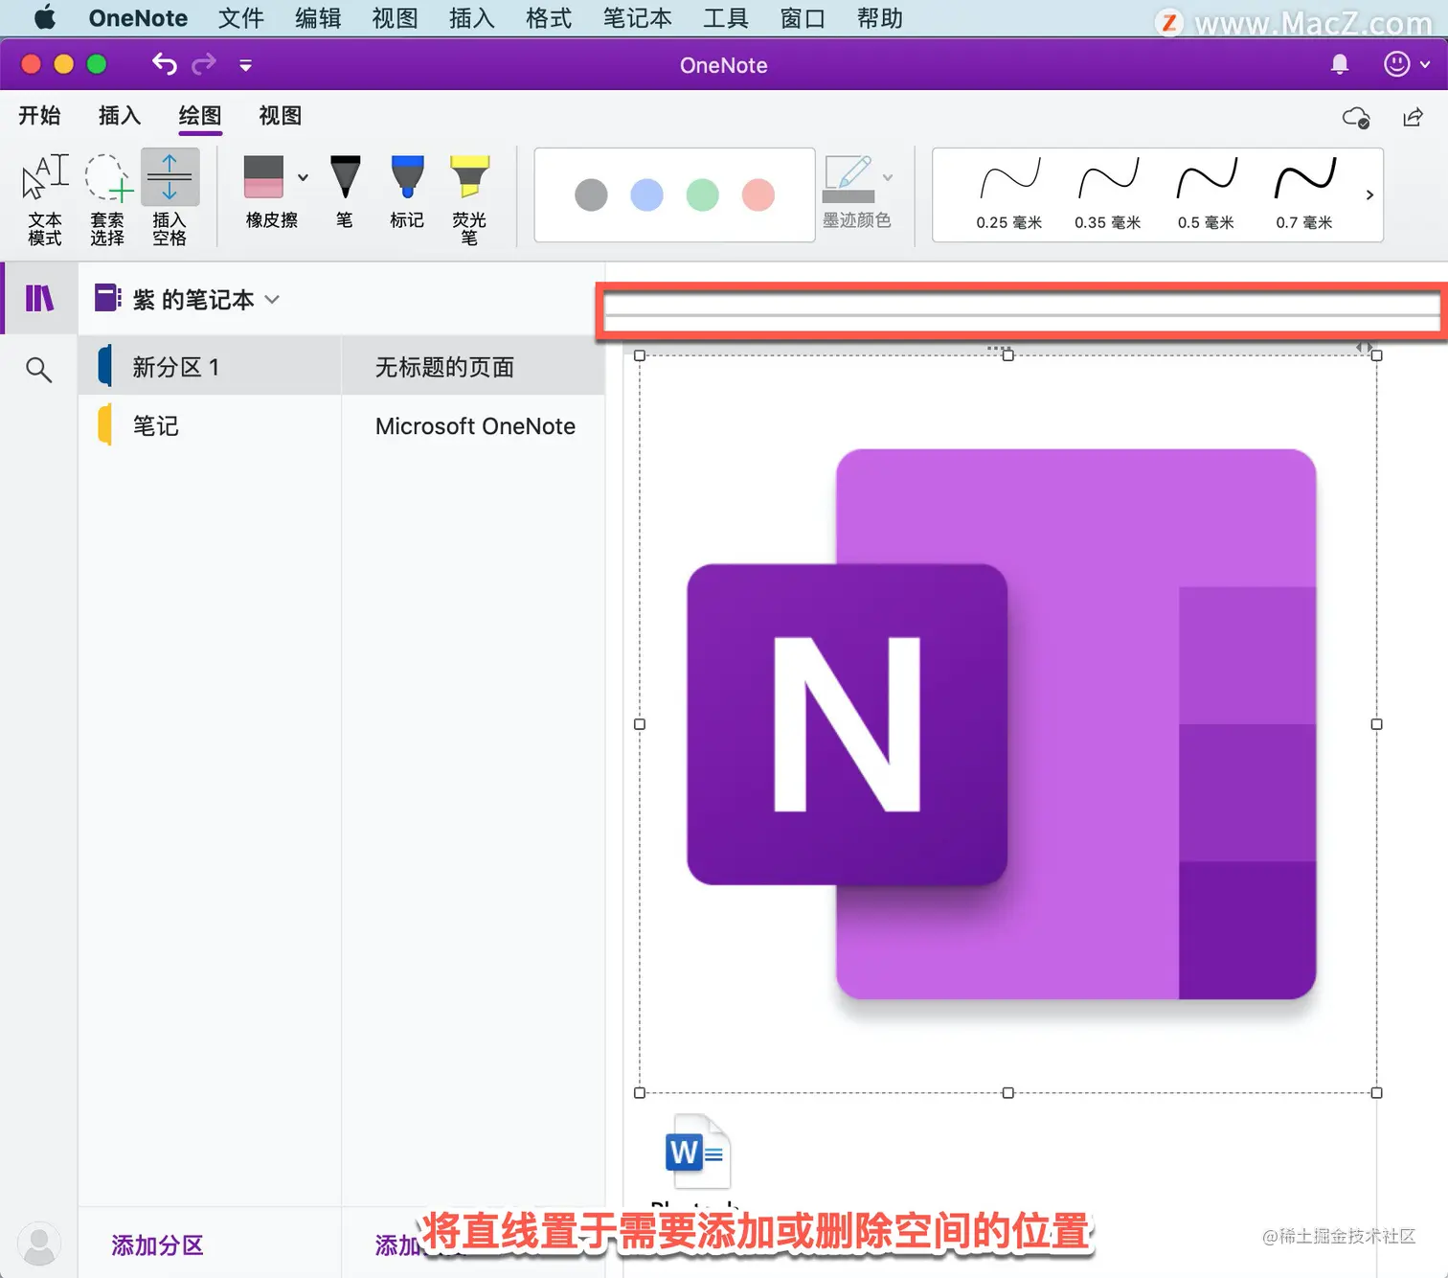Pick the blue 标记 marker tool
1448x1278 pixels.
[x=407, y=192]
